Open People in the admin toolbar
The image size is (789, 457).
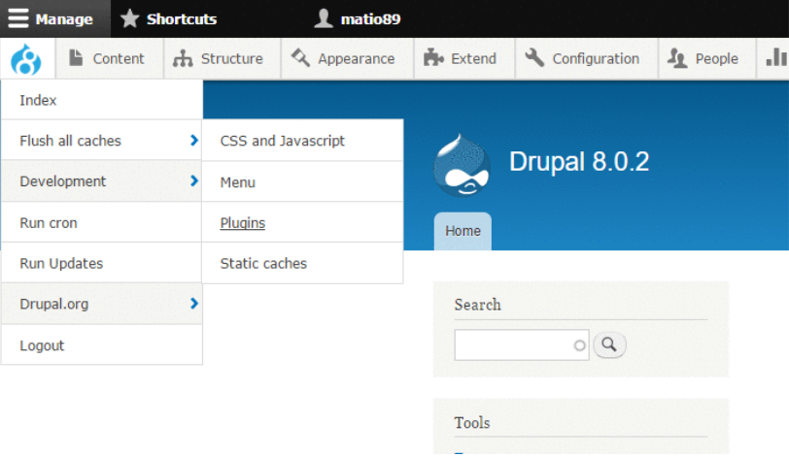tap(704, 59)
